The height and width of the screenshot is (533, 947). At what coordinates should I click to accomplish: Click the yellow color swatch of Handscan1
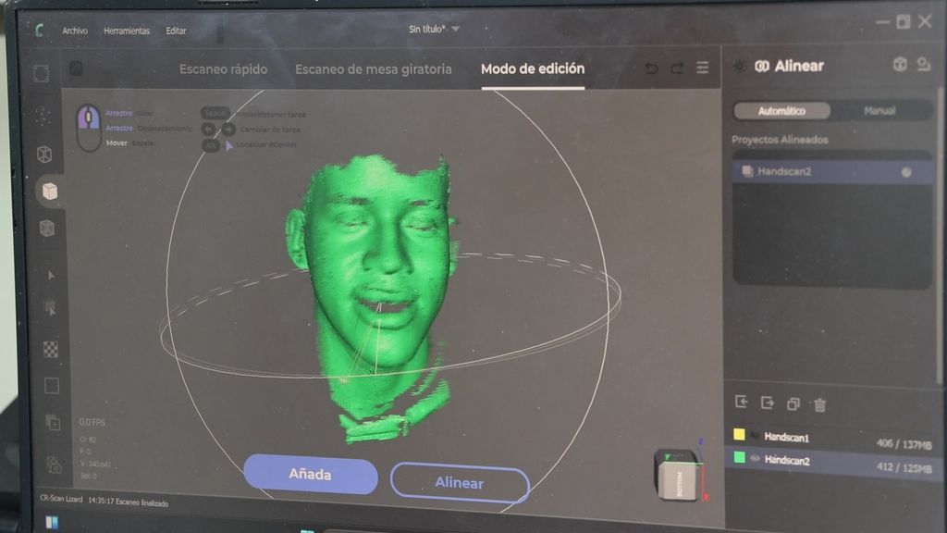tap(739, 435)
